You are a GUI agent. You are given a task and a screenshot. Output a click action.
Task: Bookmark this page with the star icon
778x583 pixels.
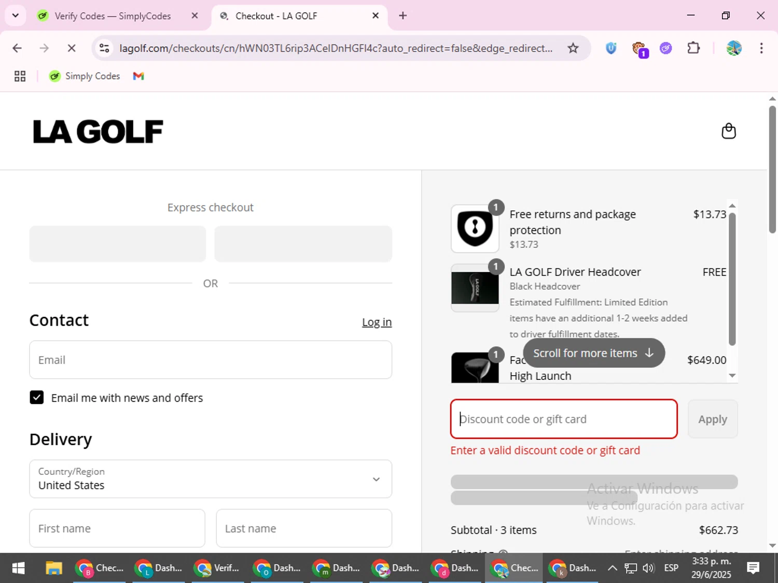(573, 48)
